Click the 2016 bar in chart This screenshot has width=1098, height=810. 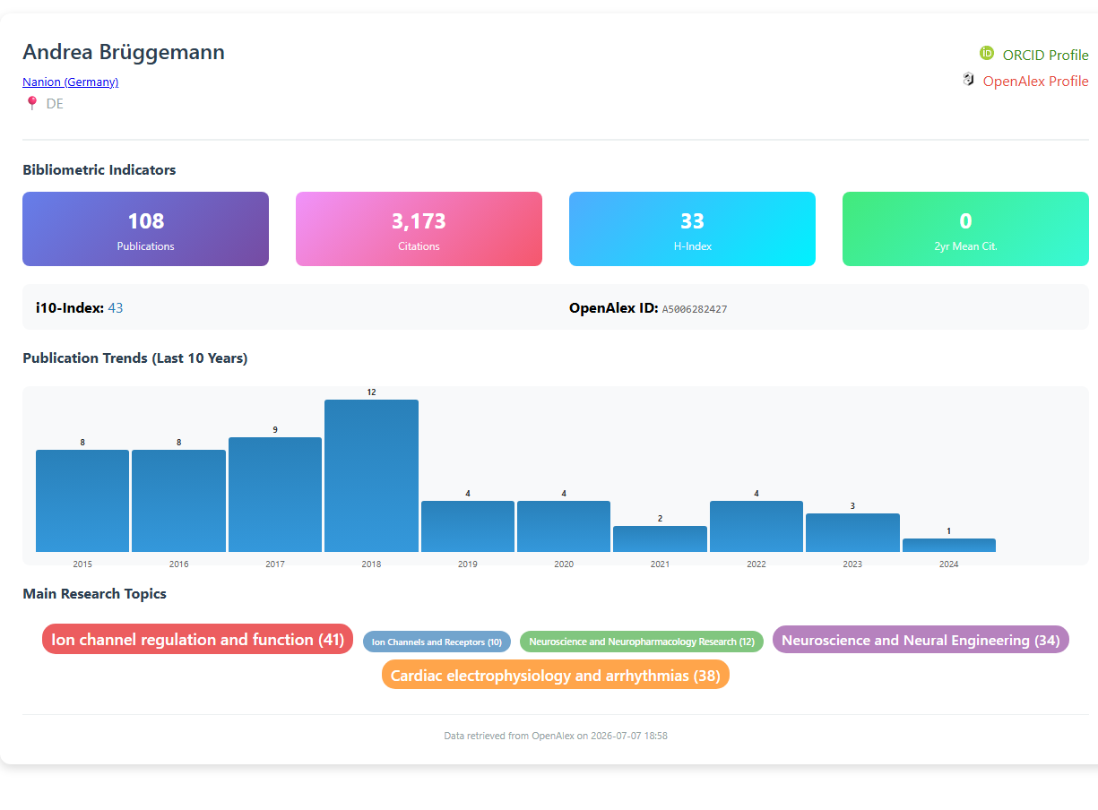[178, 501]
